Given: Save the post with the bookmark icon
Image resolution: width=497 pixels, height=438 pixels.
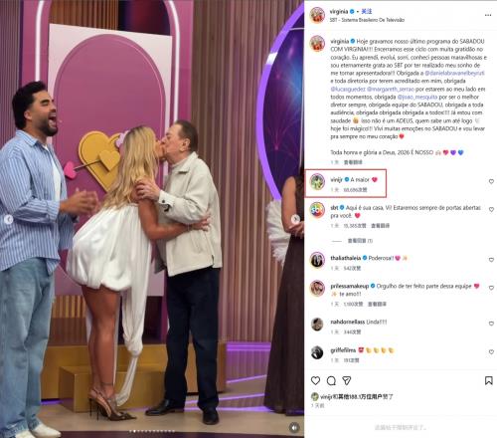Looking at the screenshot, I should [x=488, y=380].
